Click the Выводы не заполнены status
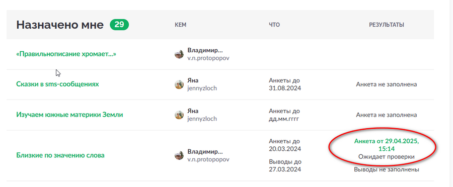 [387, 170]
